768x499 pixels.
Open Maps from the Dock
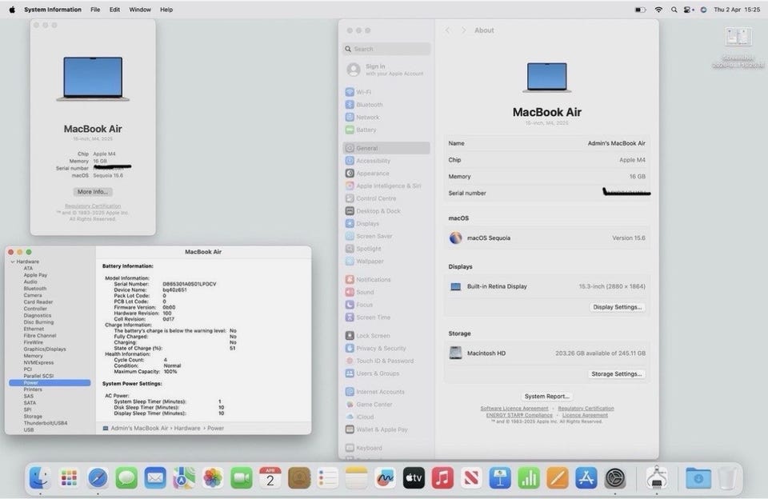point(184,477)
